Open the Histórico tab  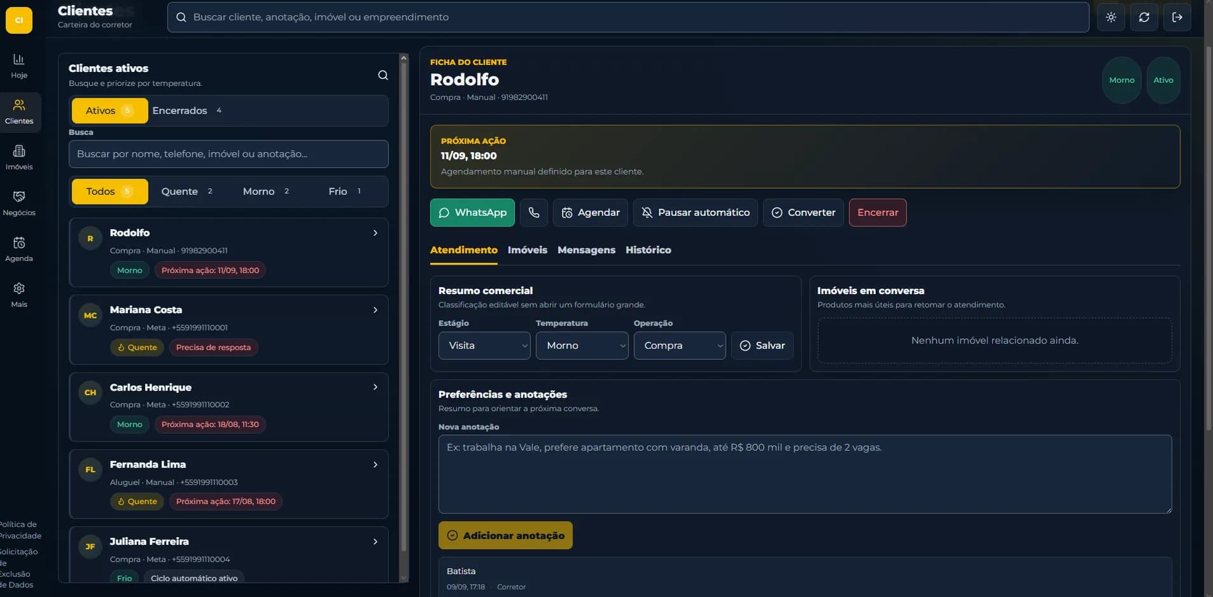648,250
